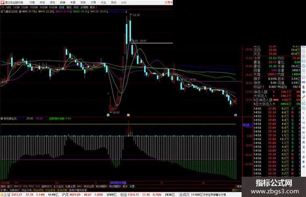Switch to the 30分钟 period tab
The image size is (306, 197).
[x=43, y=7]
